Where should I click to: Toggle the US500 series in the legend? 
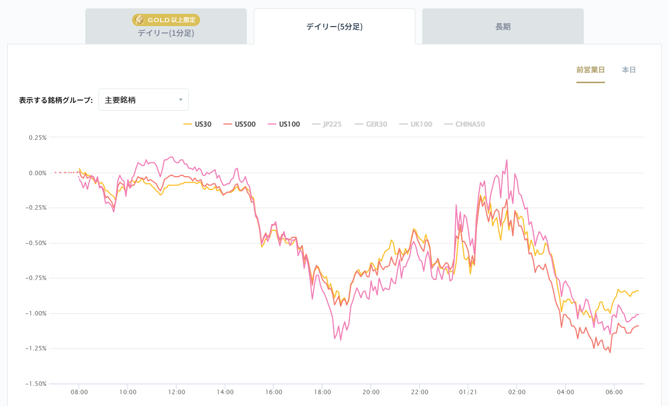coord(244,124)
